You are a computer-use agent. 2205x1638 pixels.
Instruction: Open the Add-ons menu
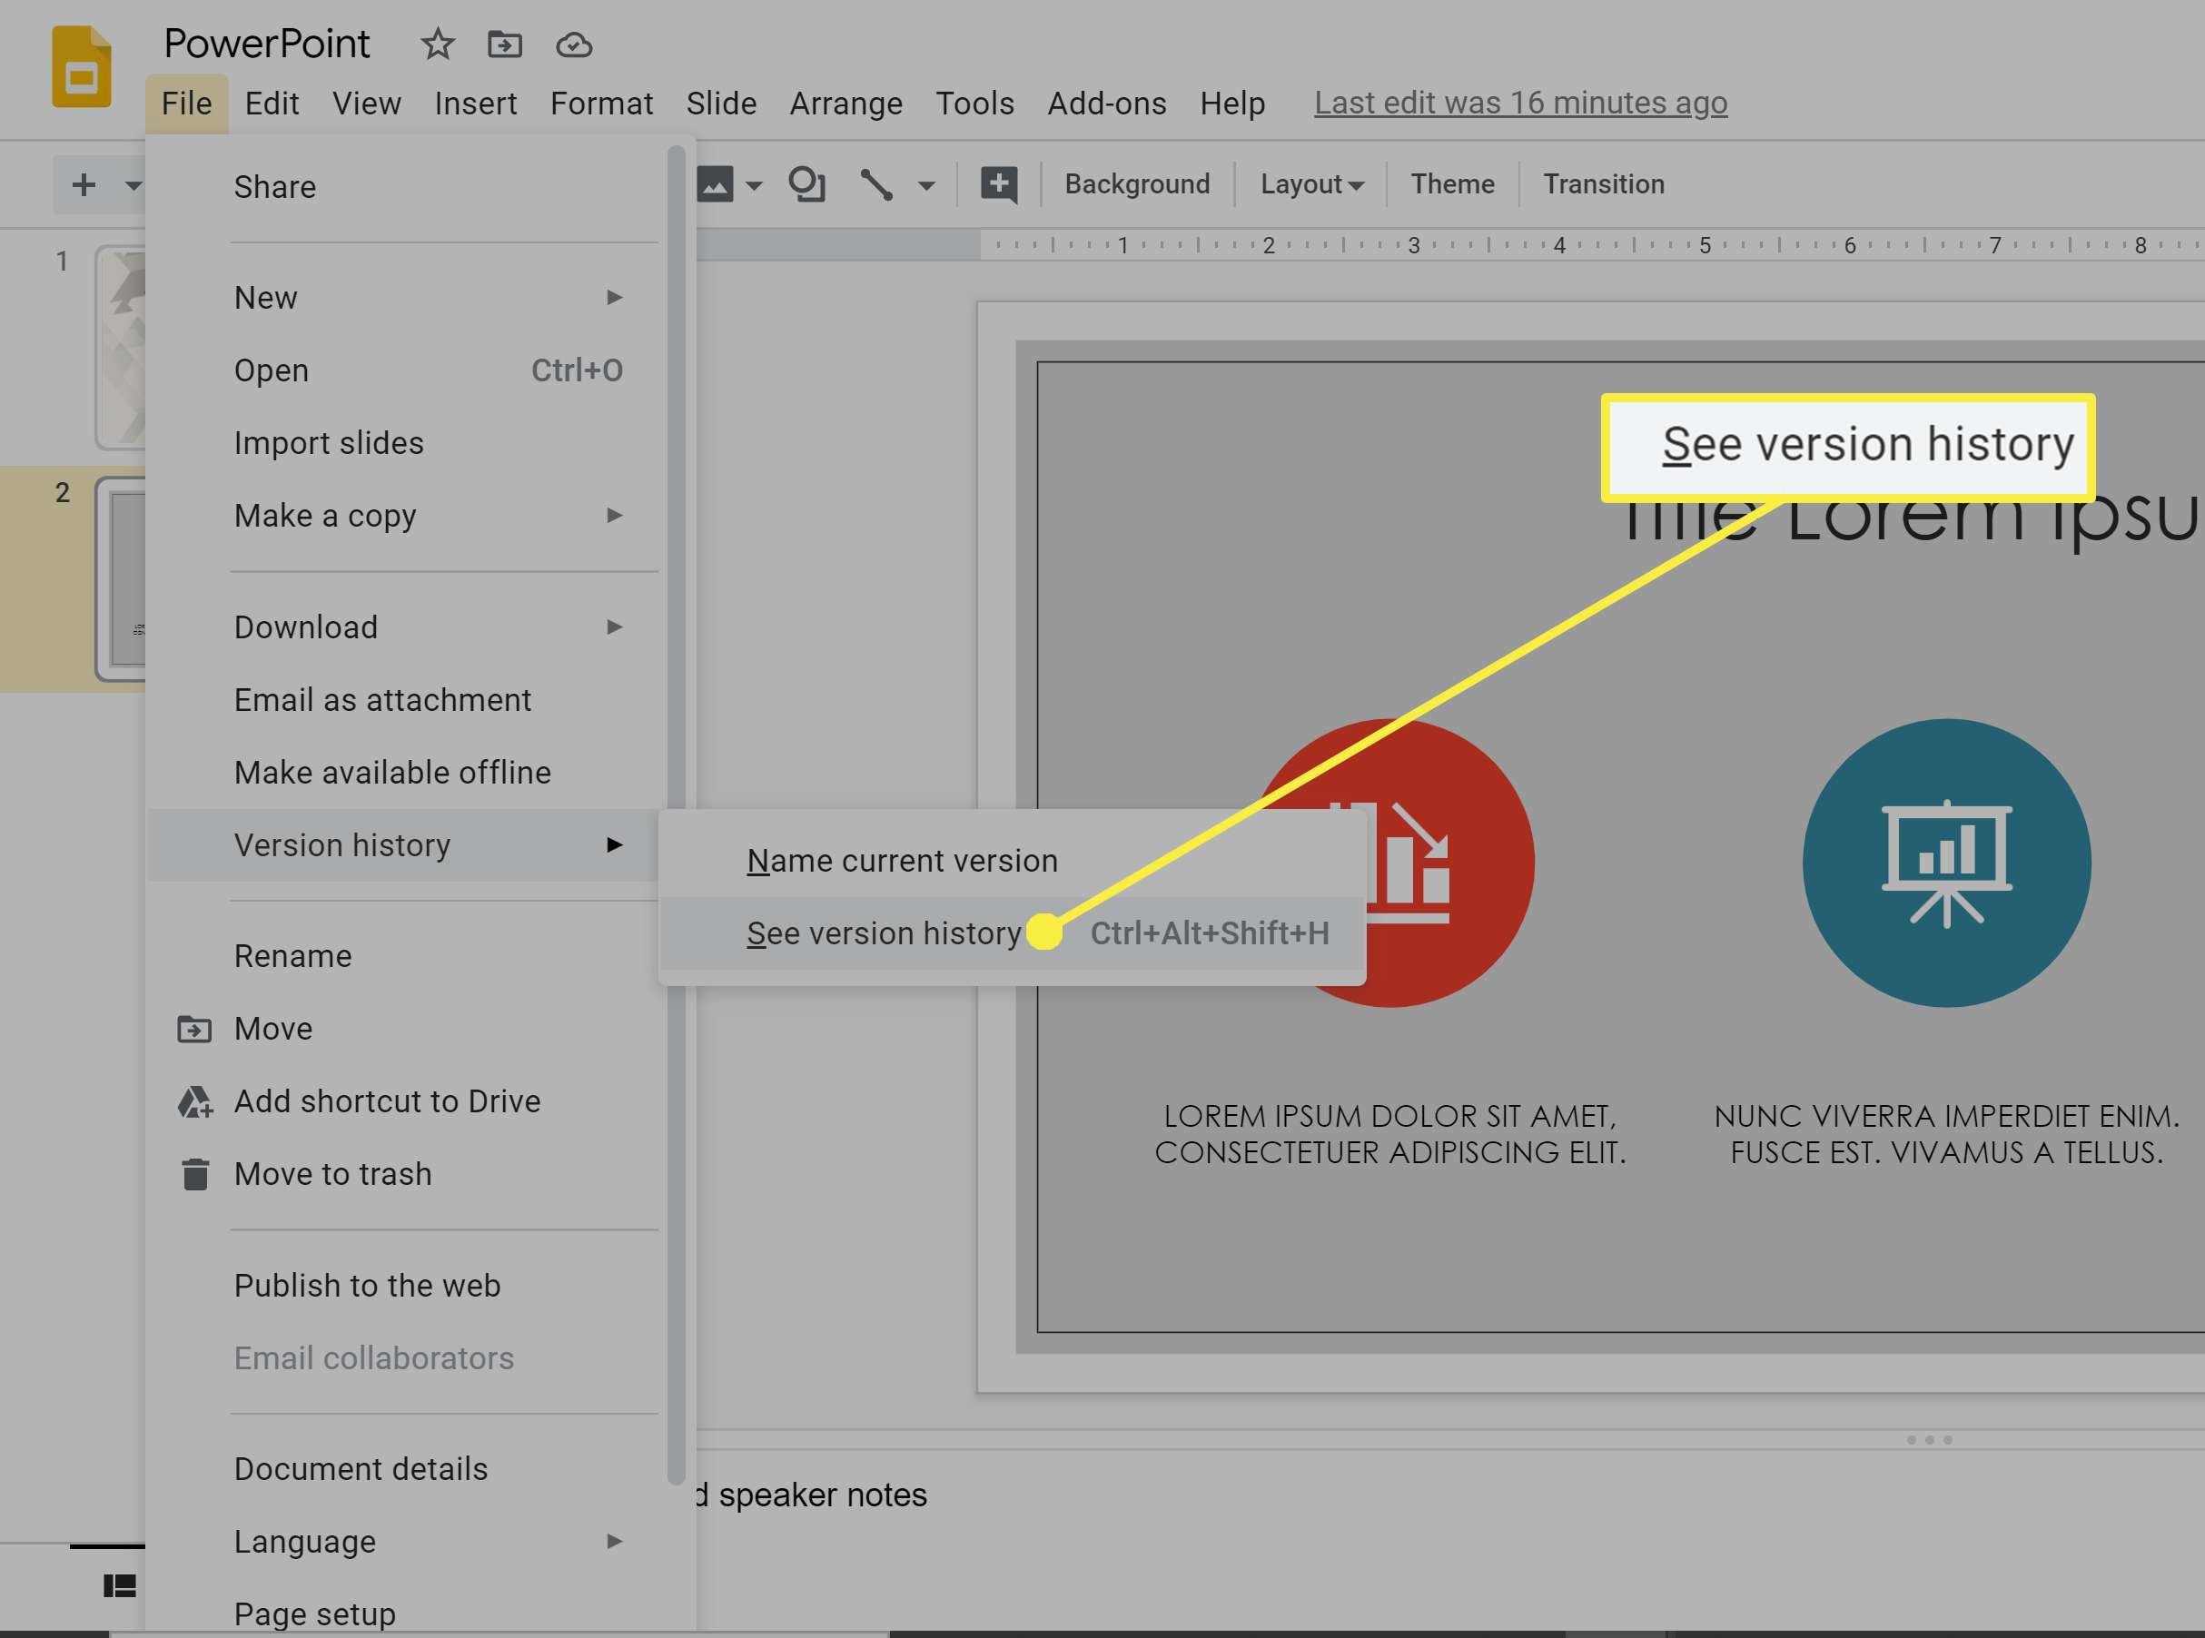pos(1106,104)
